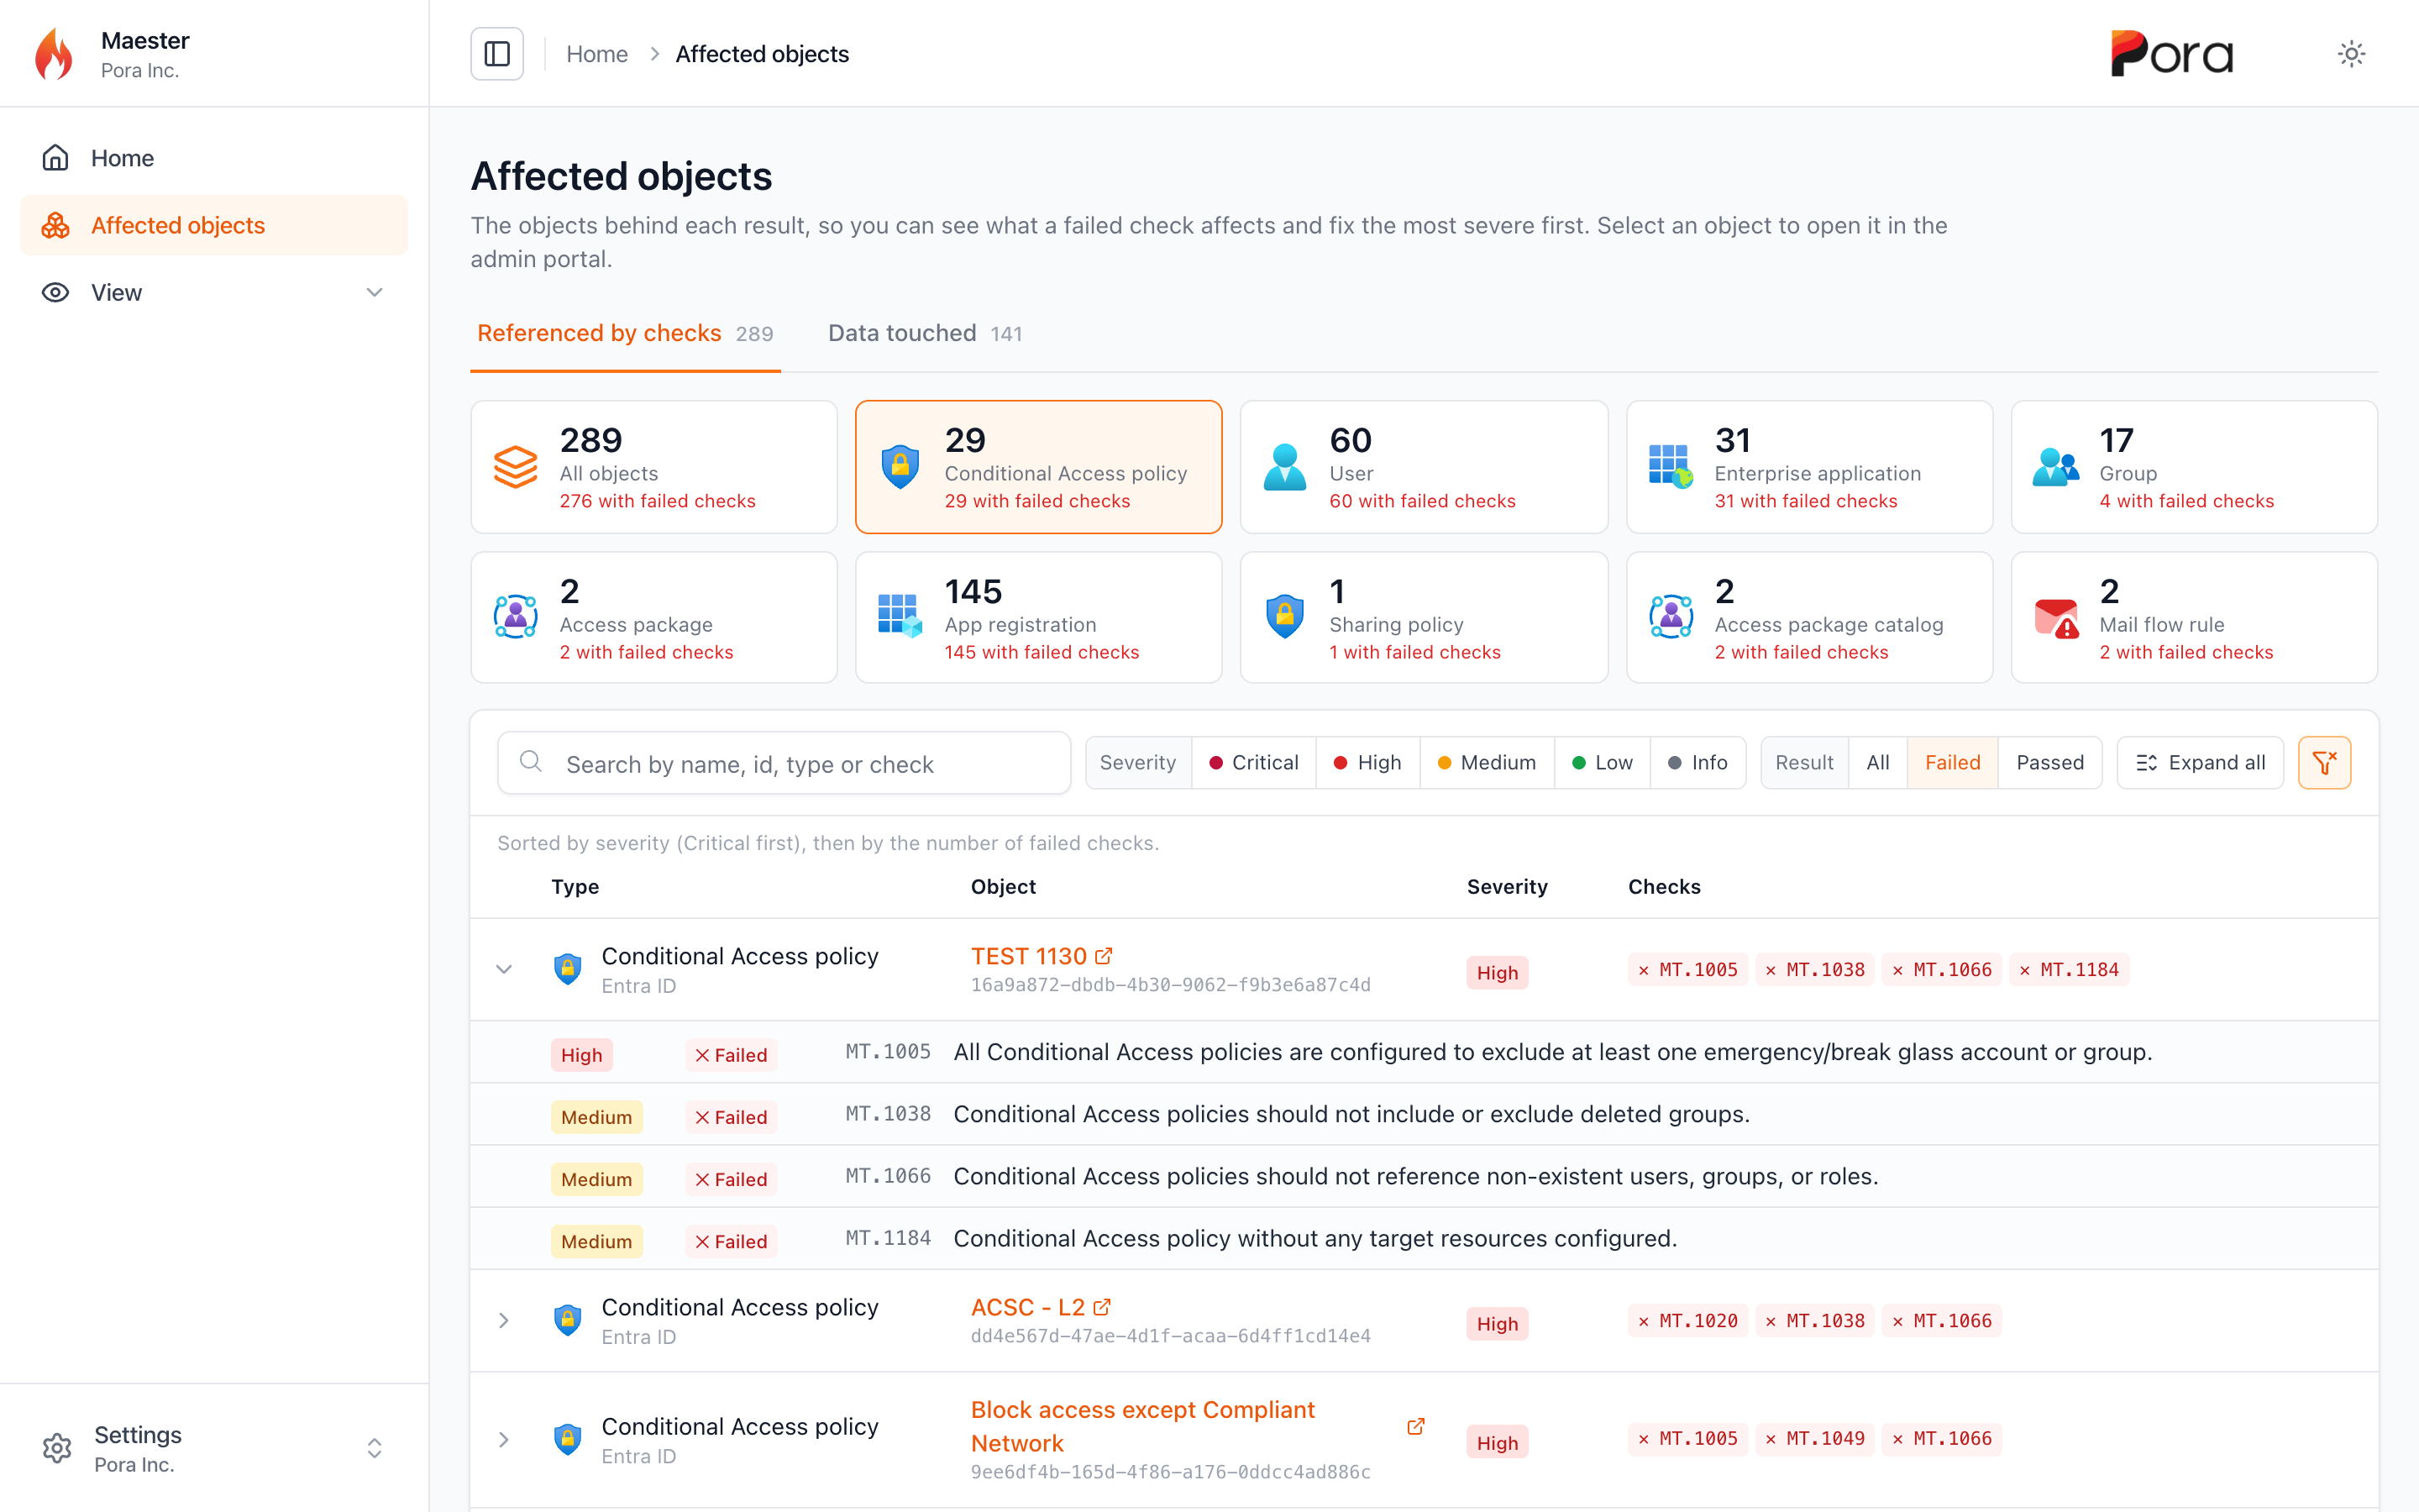Click the Maester flame logo
Image resolution: width=2419 pixels, height=1512 pixels.
click(x=55, y=54)
